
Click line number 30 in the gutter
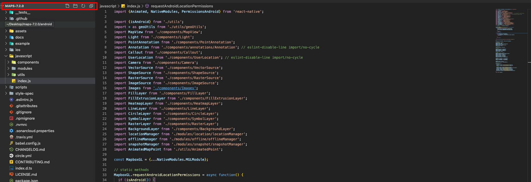click(104, 160)
